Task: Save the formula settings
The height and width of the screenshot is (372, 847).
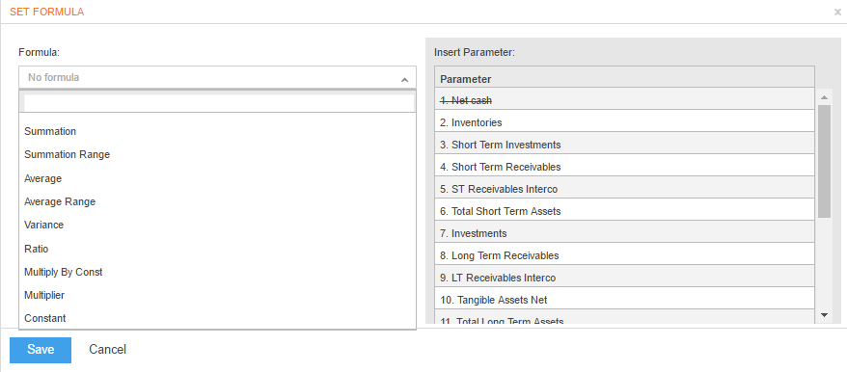Action: [41, 350]
